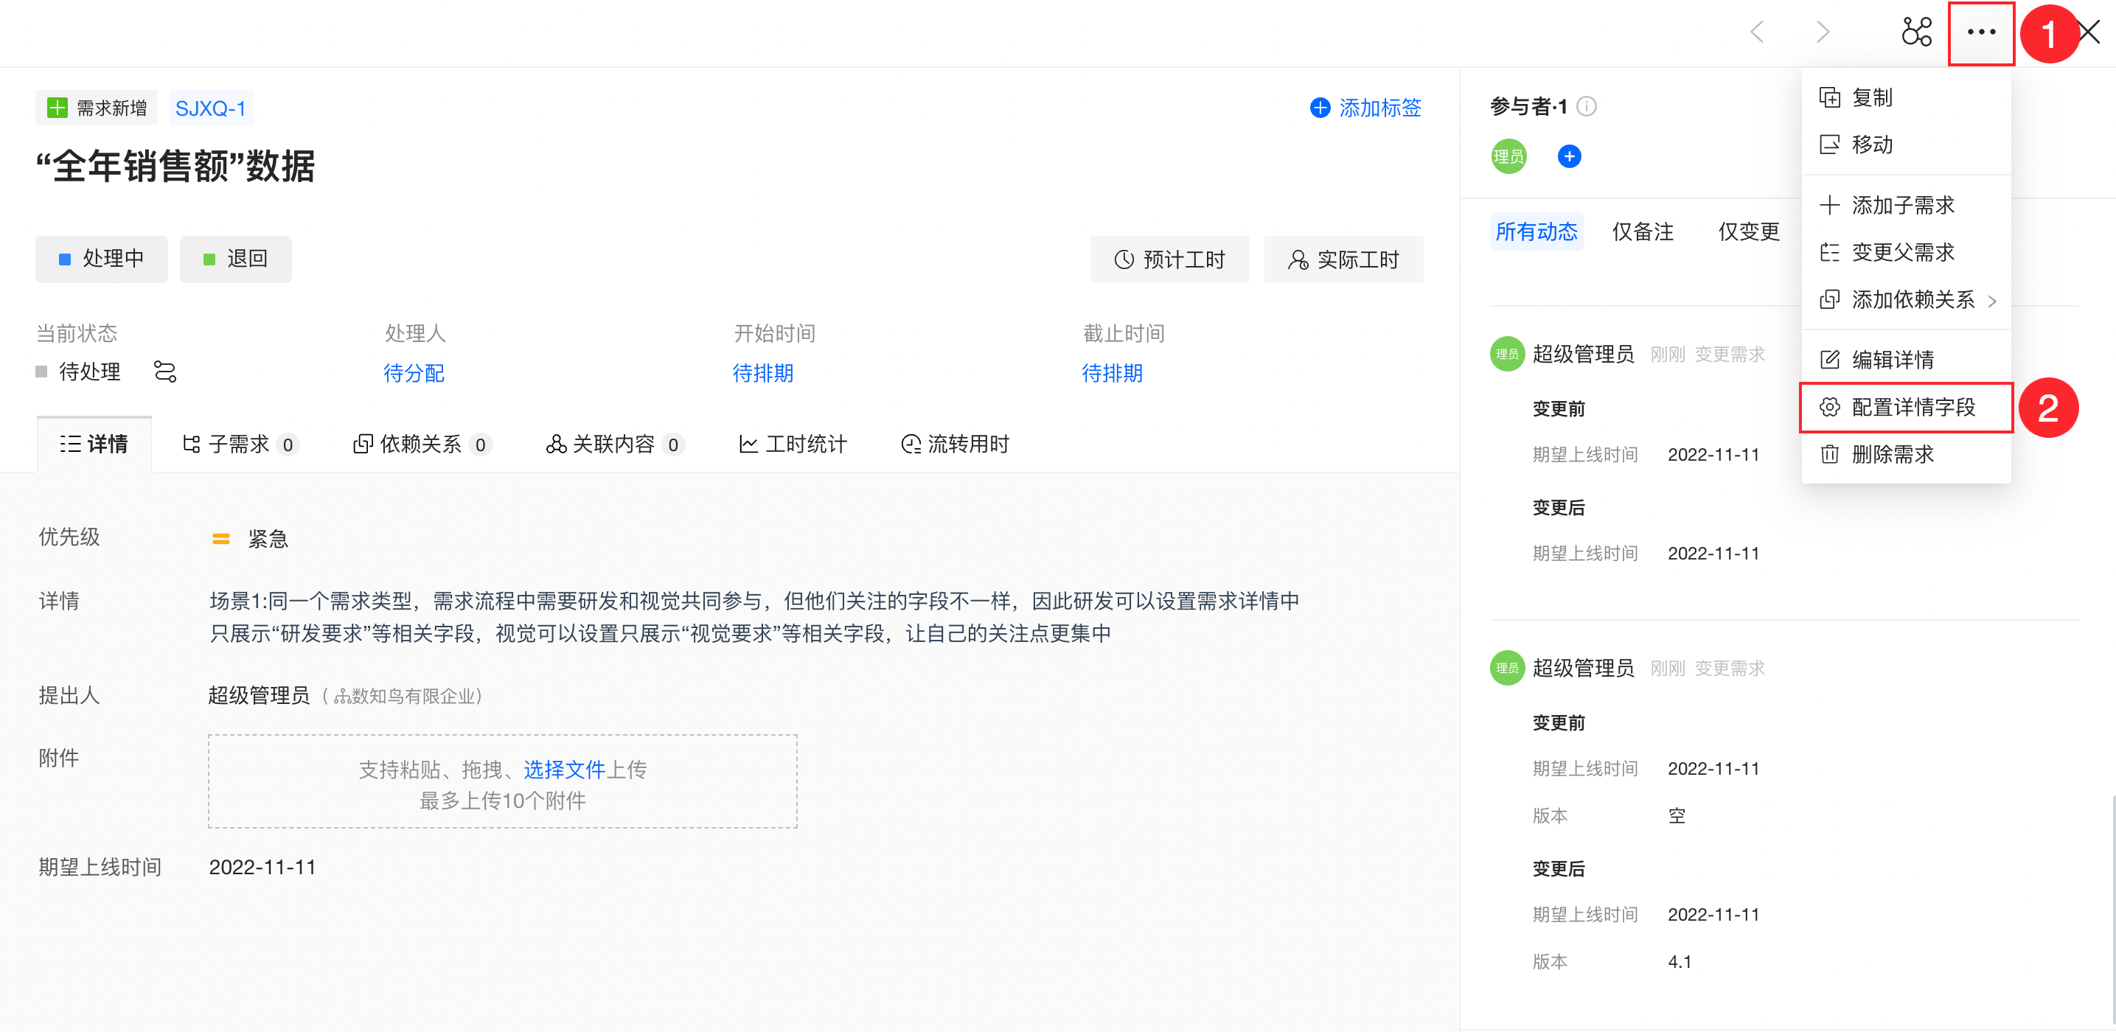The height and width of the screenshot is (1032, 2116).
Task: Expand 添加依赖关系 submenu arrow
Action: tap(1992, 301)
